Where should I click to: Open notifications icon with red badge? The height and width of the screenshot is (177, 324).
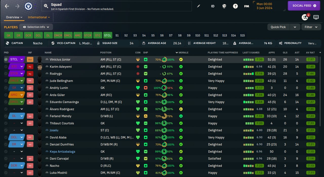click(305, 17)
